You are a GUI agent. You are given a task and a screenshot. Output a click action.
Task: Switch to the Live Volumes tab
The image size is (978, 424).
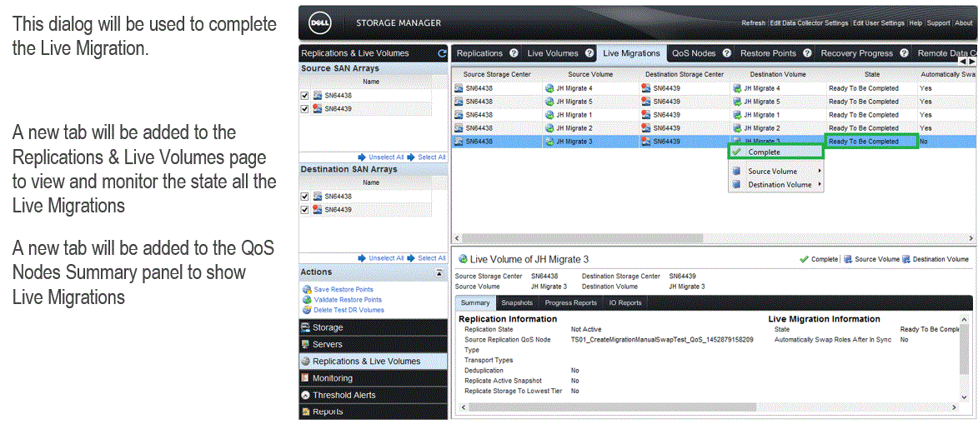pos(553,53)
